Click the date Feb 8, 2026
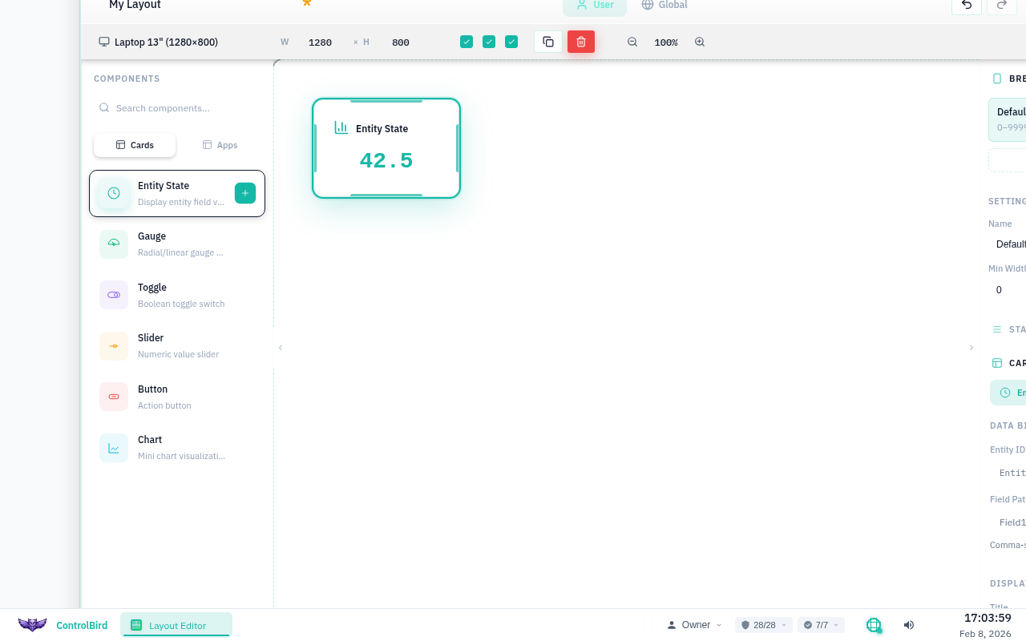This screenshot has width=1026, height=641. tap(985, 634)
